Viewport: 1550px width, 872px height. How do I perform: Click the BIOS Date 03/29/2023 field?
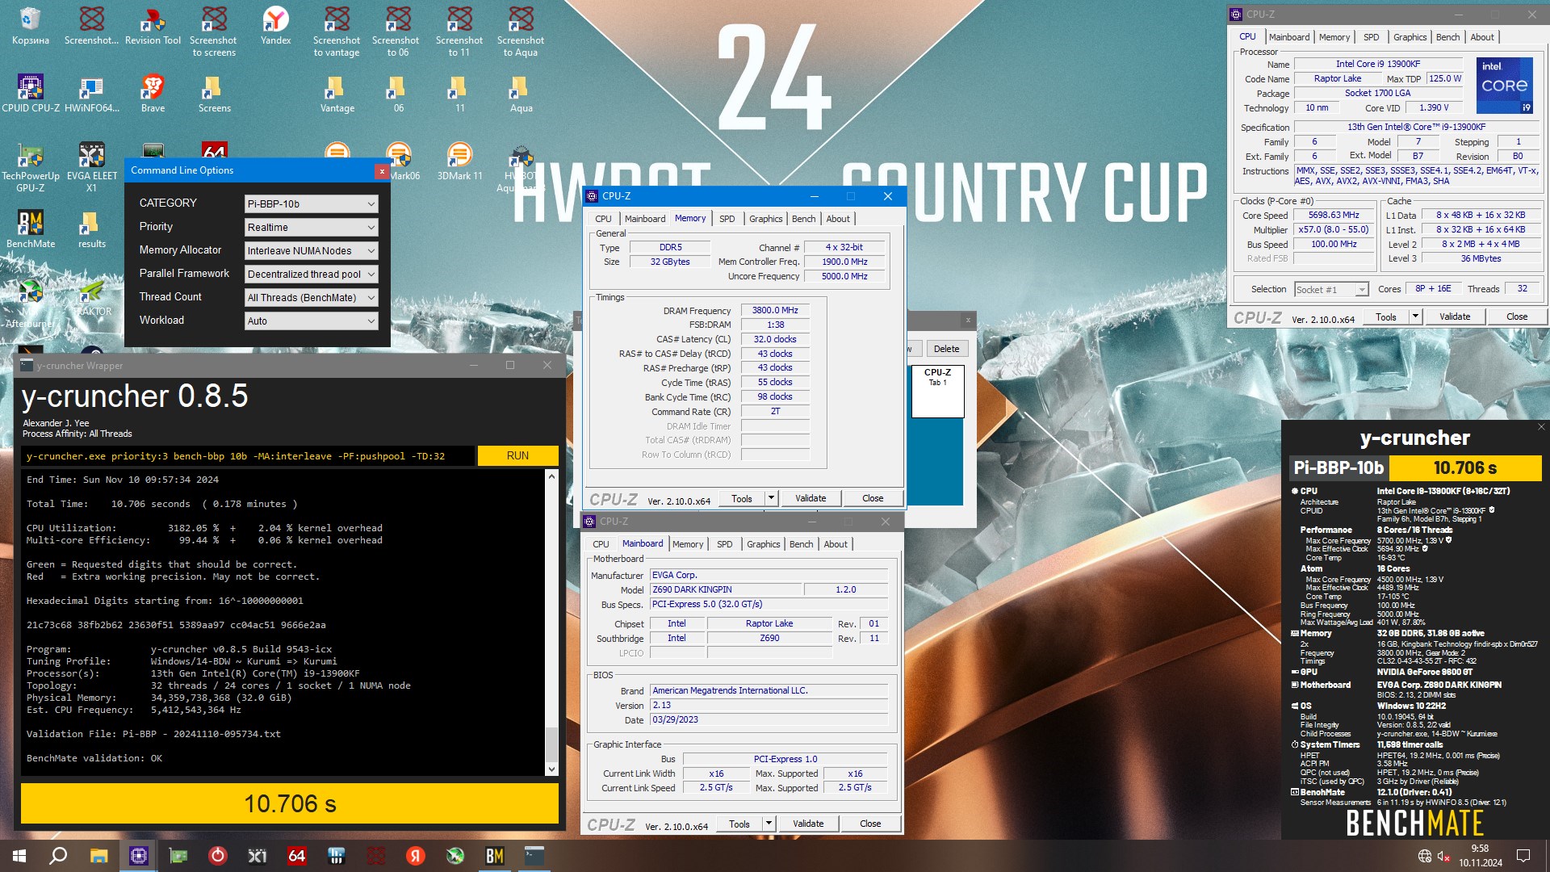pos(769,720)
